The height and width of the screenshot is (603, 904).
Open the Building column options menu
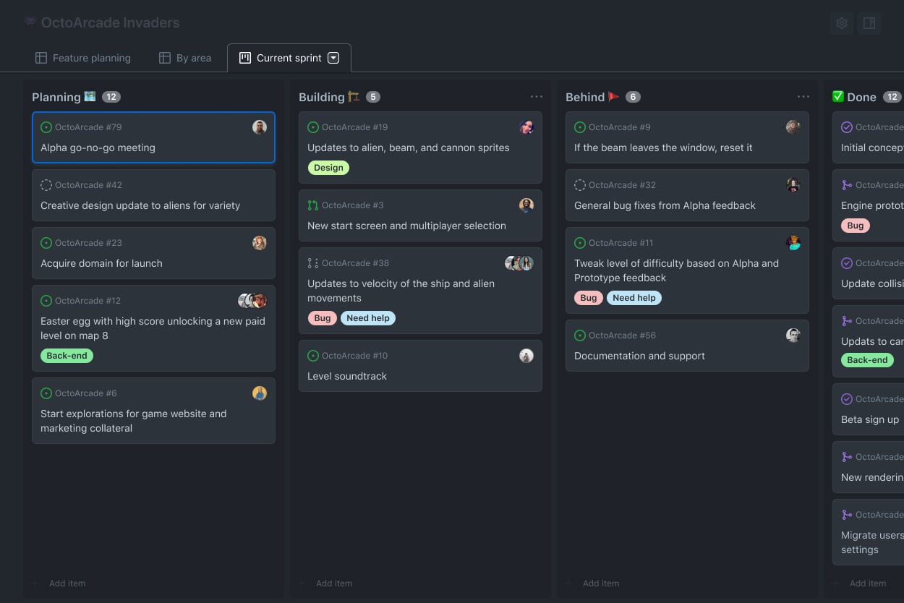coord(536,97)
